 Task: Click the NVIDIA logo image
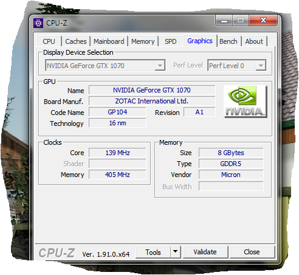pos(246,102)
